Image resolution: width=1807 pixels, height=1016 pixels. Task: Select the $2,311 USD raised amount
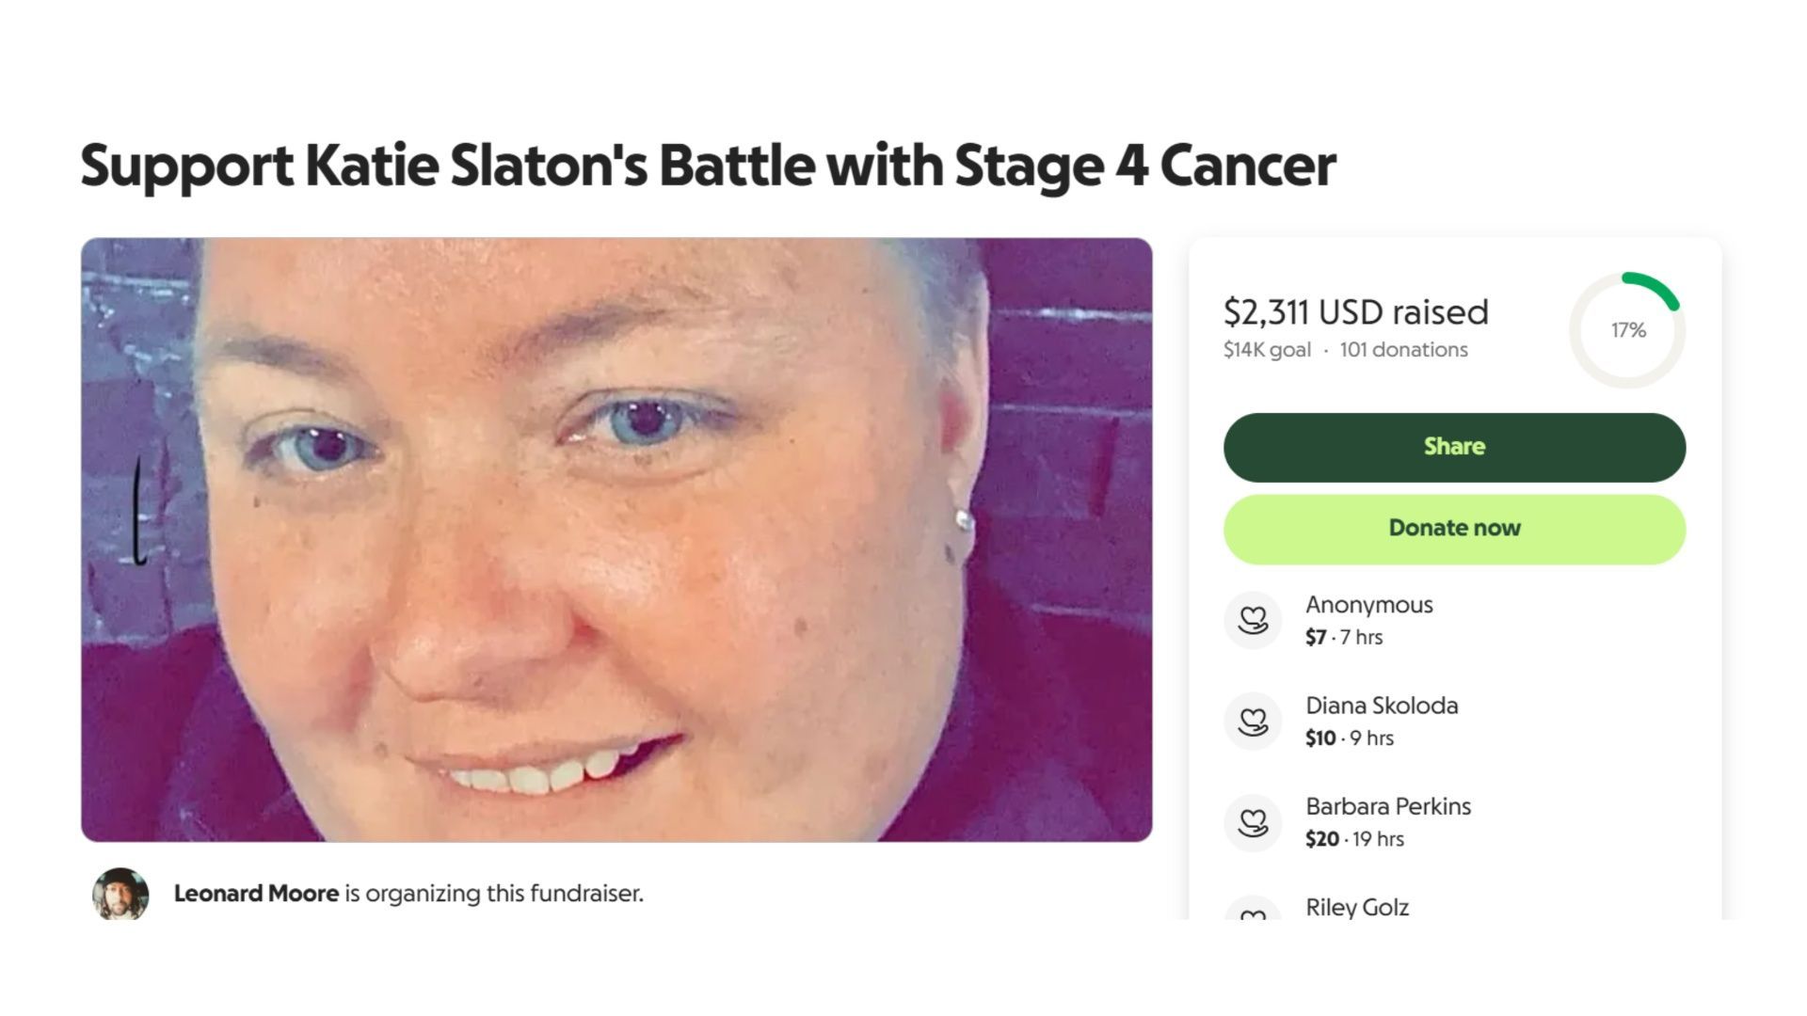(1355, 312)
